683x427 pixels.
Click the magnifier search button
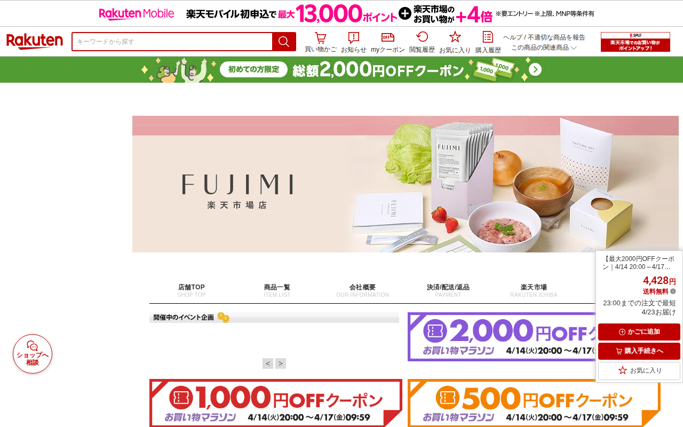tap(284, 42)
